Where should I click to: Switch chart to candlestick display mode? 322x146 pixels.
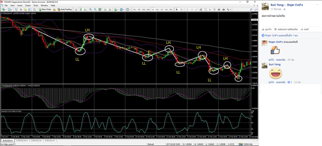pyautogui.click(x=81, y=9)
